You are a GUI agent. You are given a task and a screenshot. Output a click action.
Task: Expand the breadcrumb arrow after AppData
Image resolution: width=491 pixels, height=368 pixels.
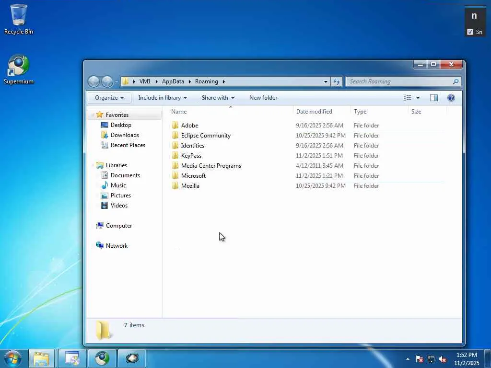click(190, 81)
